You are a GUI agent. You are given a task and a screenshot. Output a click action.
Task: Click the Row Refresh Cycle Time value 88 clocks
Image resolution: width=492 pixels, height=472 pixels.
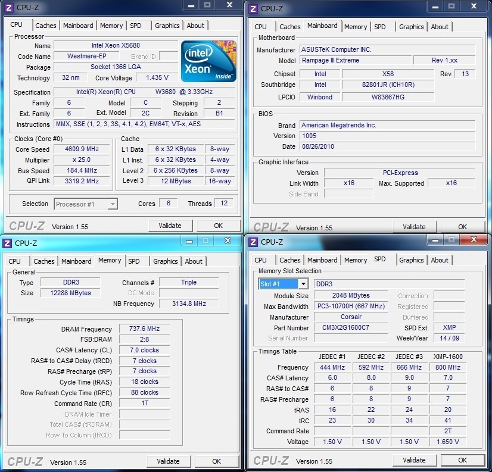(144, 392)
